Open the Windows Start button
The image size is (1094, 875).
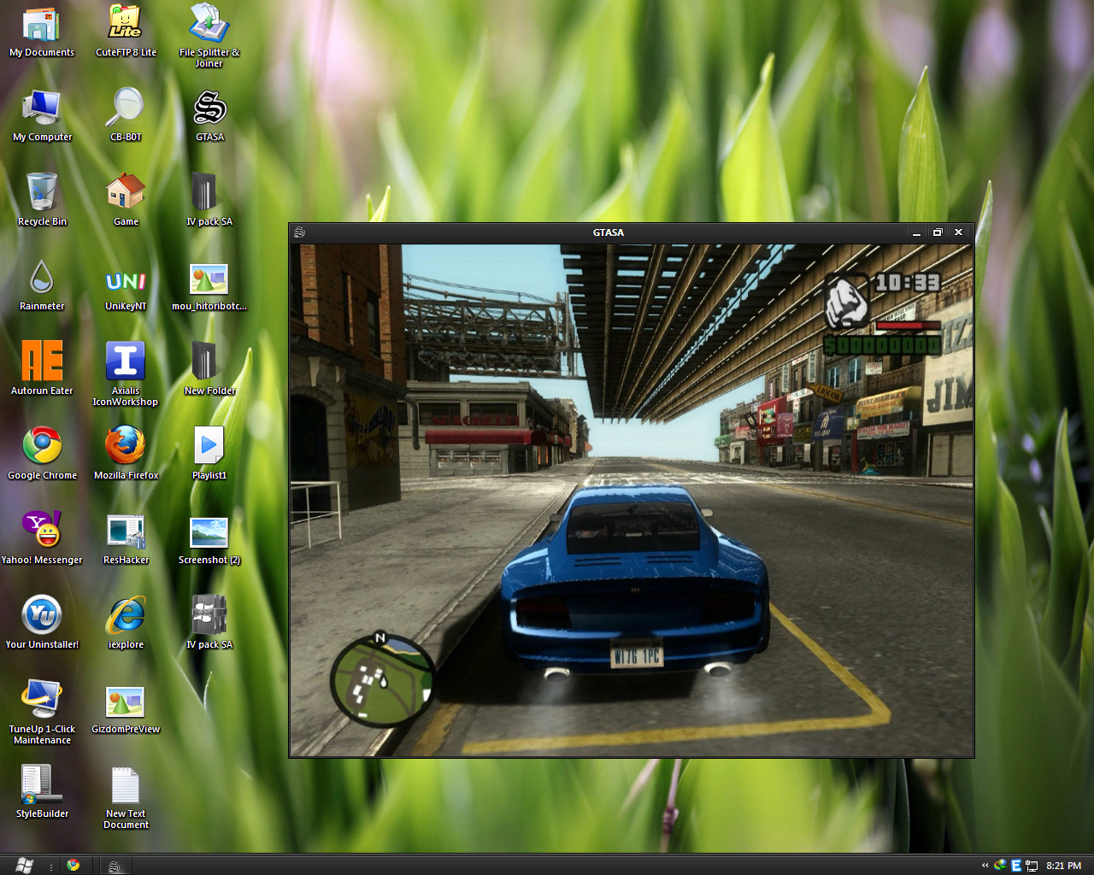(x=24, y=865)
